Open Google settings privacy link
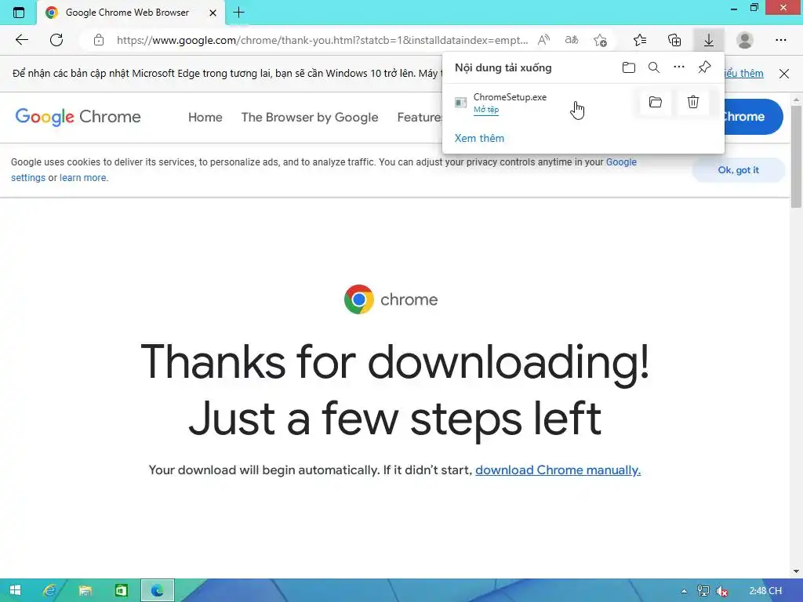This screenshot has height=602, width=803. 621,162
